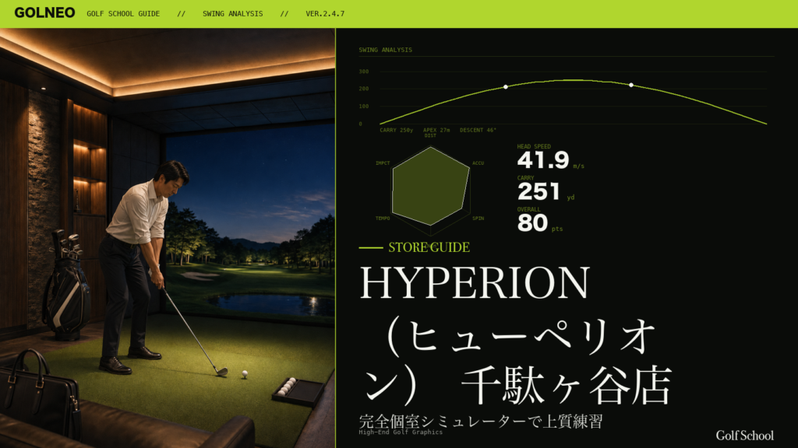Click the green radar chart polygon
798x448 pixels.
[430, 187]
